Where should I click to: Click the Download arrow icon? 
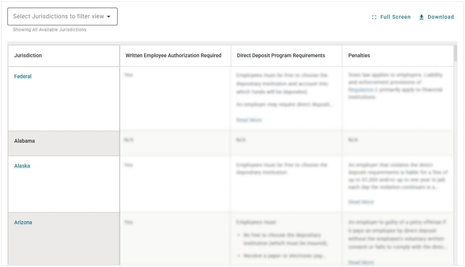click(421, 17)
